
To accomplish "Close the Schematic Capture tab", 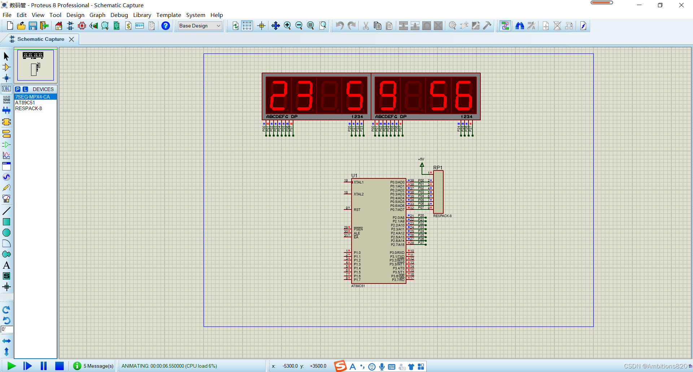I will pos(71,39).
